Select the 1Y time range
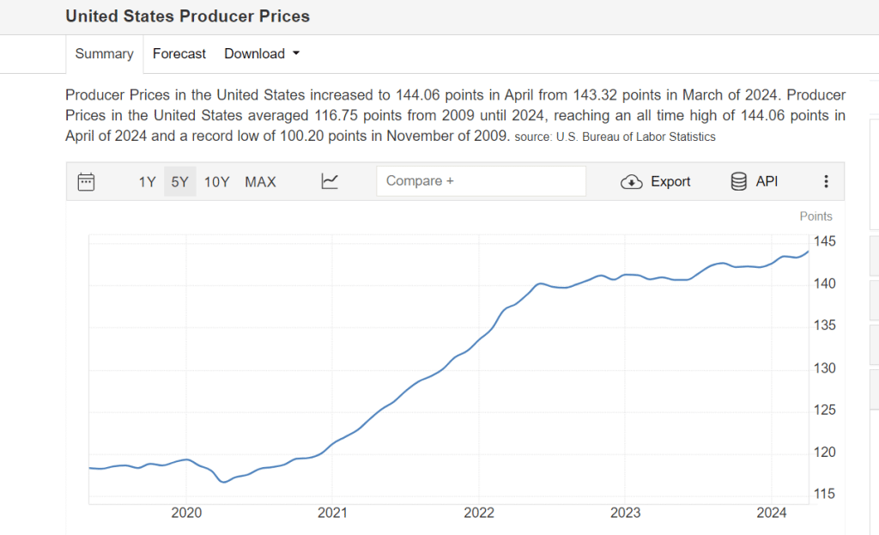The width and height of the screenshot is (879, 535). tap(147, 181)
